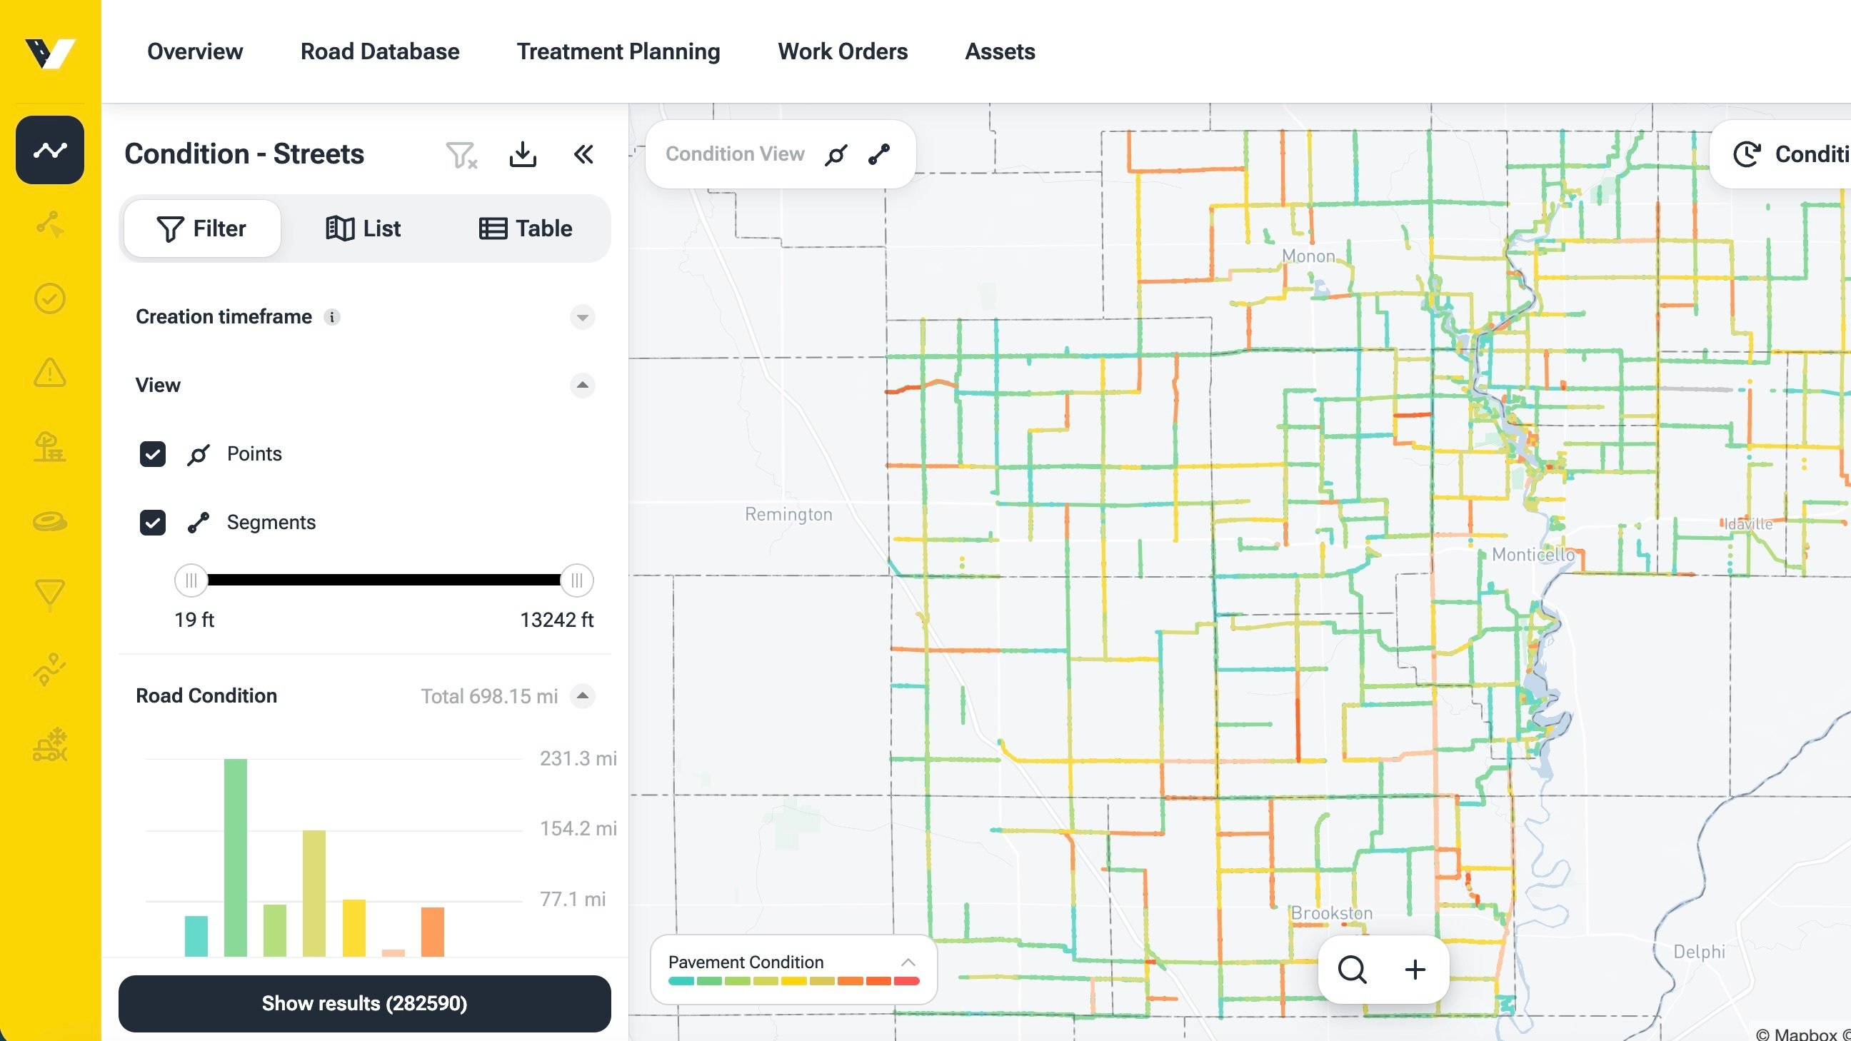Toggle the funnel filter icon in the sidebar

point(49,595)
